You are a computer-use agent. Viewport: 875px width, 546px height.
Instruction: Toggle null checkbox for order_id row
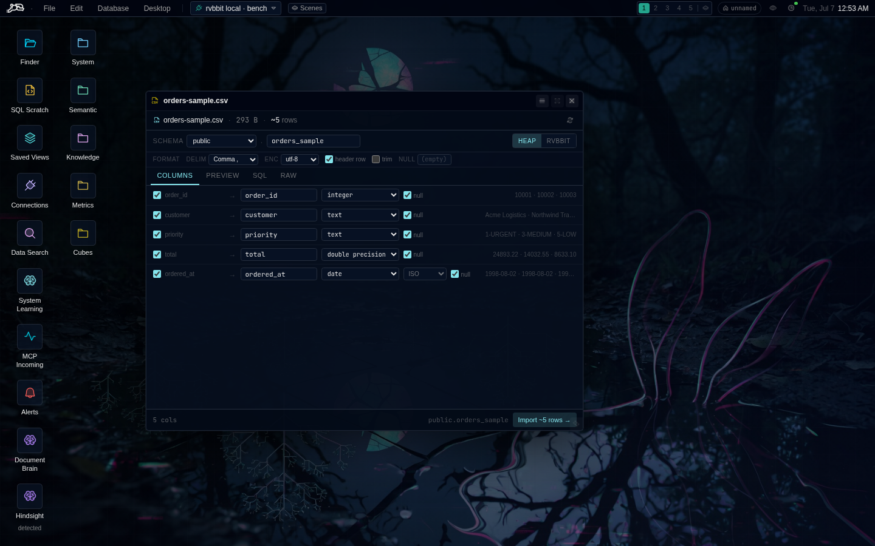tap(408, 195)
